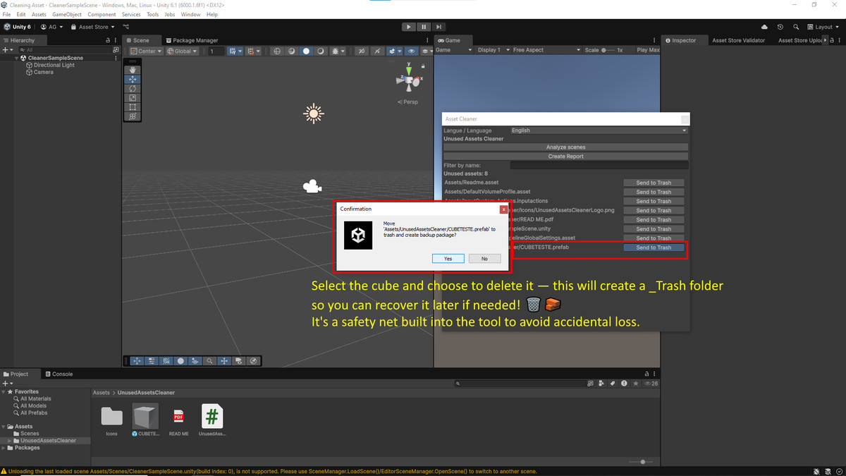Open the GameObject menu
Image resolution: width=846 pixels, height=476 pixels.
(67, 14)
